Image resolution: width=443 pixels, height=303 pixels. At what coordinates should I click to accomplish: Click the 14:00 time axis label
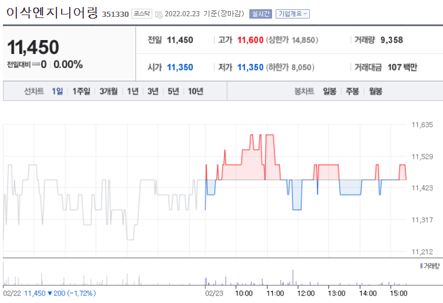(368, 293)
